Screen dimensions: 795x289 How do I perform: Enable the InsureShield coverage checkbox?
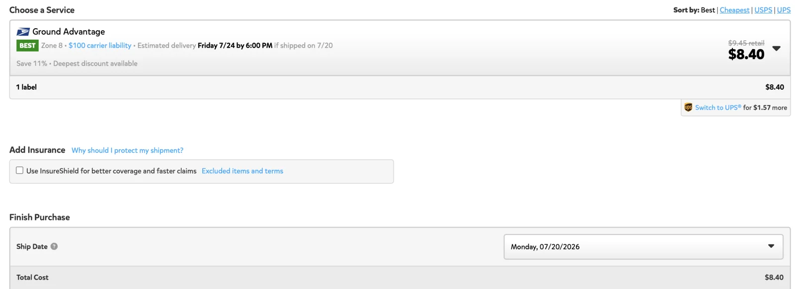pos(20,171)
